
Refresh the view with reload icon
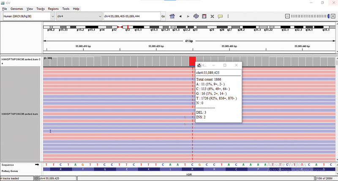tap(196, 16)
